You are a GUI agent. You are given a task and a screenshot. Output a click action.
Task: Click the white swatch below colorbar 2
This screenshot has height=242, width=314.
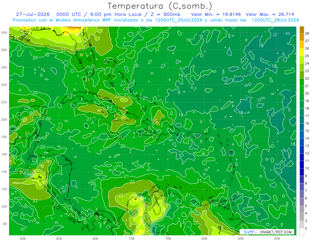[x=302, y=232]
